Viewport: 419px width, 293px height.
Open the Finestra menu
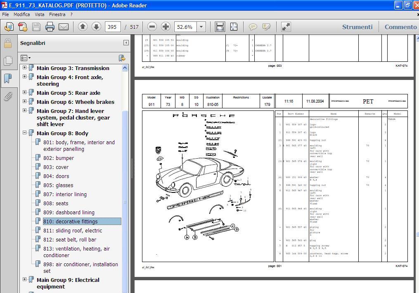coord(57,14)
